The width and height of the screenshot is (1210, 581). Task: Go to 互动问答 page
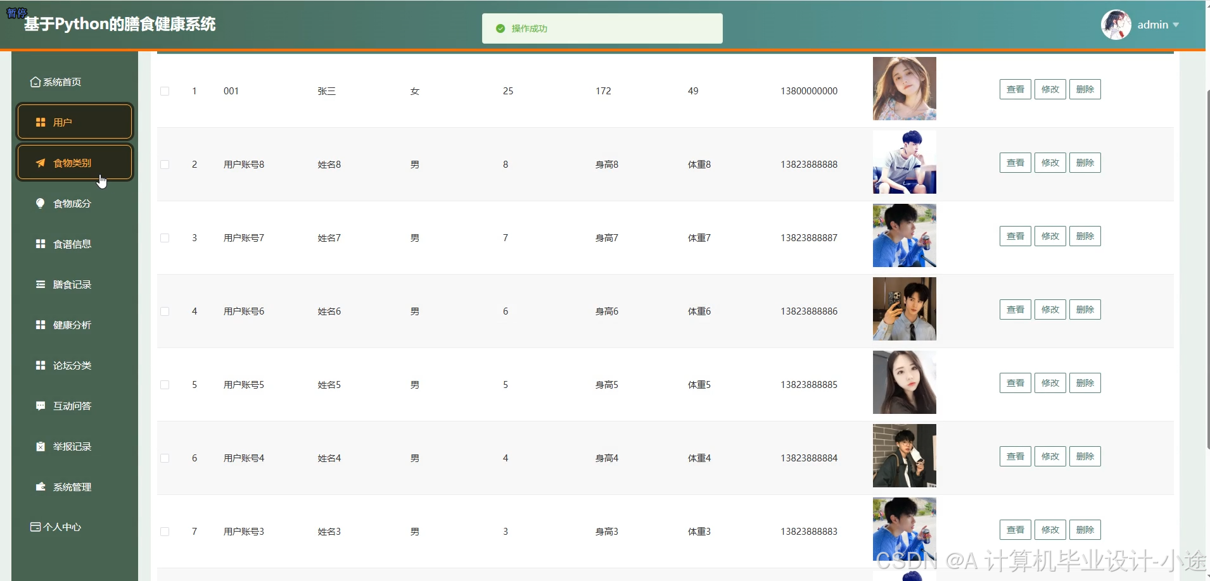tap(75, 406)
